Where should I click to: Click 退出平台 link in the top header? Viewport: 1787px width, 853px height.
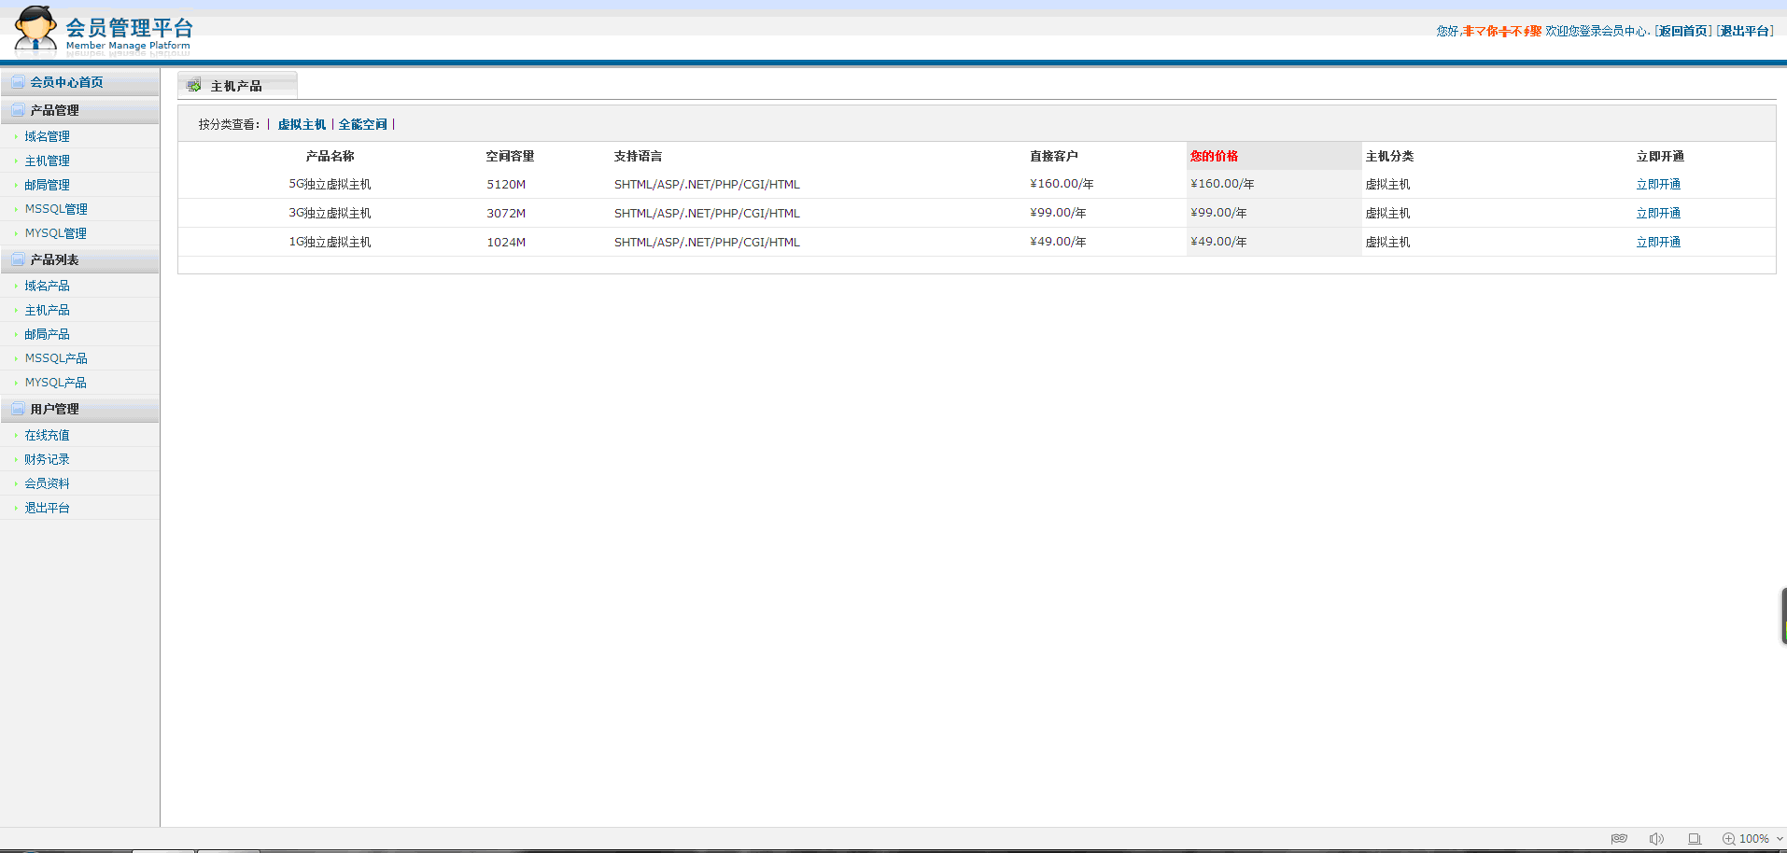click(1744, 31)
